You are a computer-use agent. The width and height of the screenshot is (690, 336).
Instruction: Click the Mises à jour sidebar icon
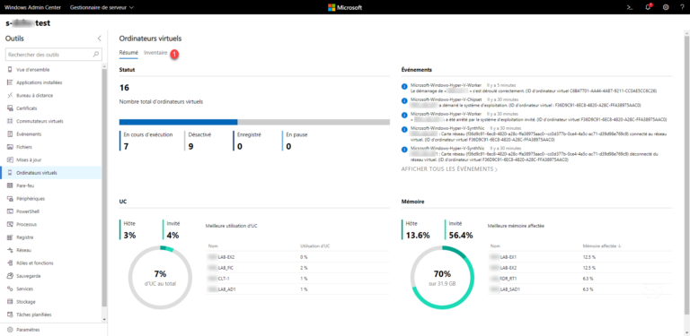10,159
